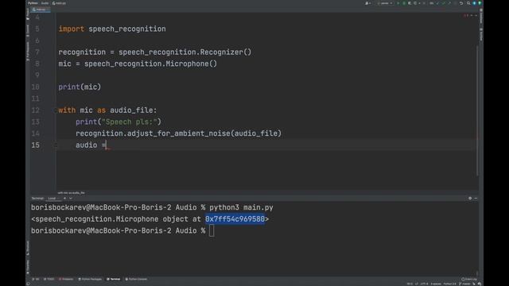Click the 'with mic as audio_file' editor breadcrumb
This screenshot has height=286, width=509.
[71, 193]
